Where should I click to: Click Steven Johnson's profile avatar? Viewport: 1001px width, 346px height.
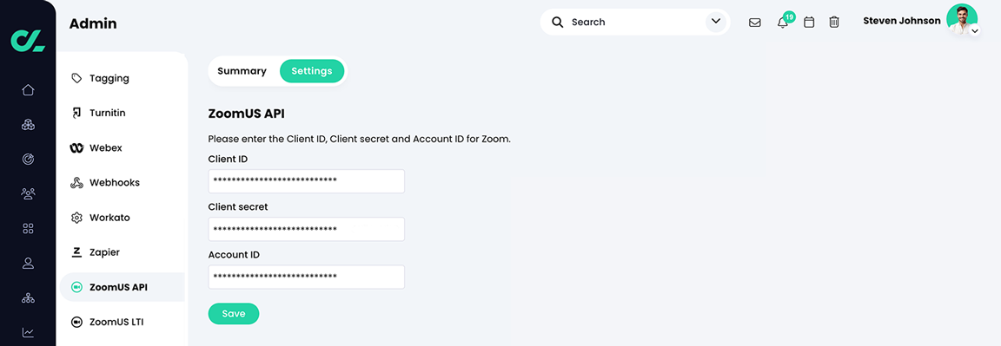[x=961, y=19]
